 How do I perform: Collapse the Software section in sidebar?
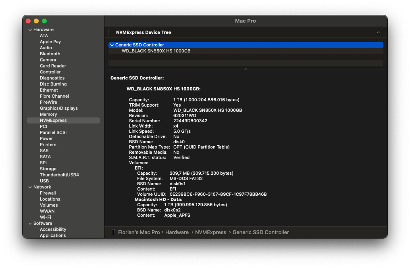pos(30,224)
